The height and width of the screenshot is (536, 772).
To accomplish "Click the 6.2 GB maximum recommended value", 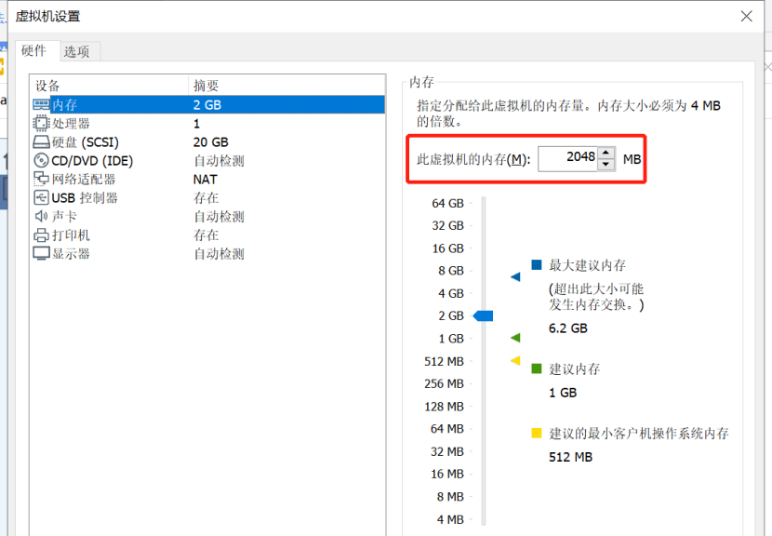I will (x=568, y=328).
